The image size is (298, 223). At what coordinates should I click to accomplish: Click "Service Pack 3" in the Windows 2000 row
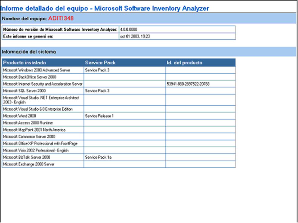click(x=97, y=70)
